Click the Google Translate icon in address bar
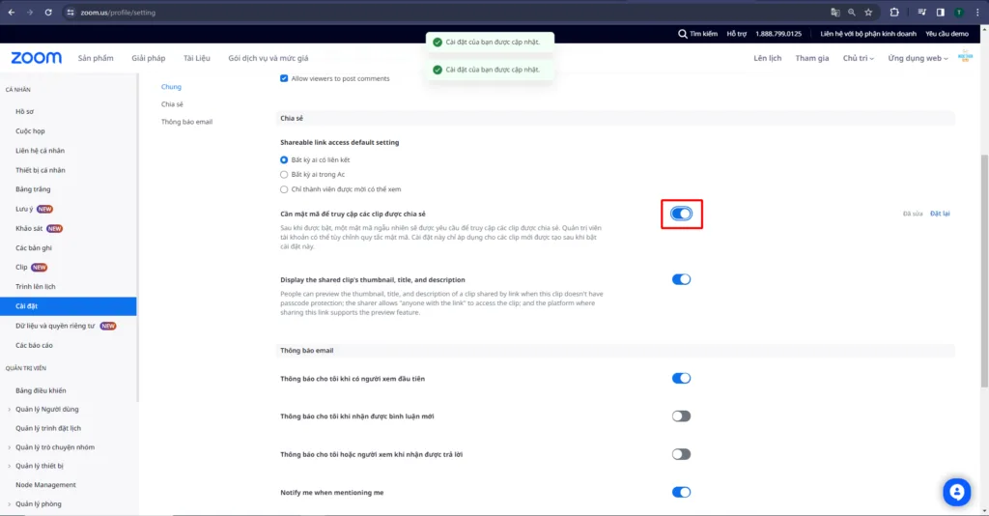Viewport: 989px width, 516px height. point(835,13)
